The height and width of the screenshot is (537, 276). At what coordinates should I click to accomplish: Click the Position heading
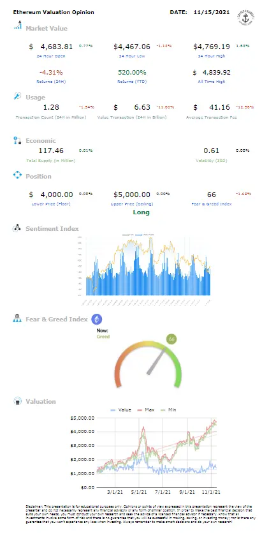click(38, 177)
